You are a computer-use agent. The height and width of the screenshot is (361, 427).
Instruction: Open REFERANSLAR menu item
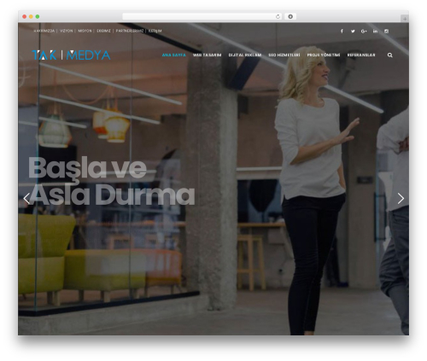point(361,55)
